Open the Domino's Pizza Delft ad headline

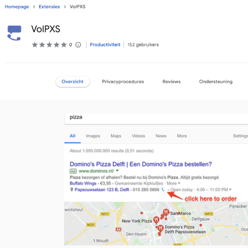pyautogui.click(x=141, y=164)
